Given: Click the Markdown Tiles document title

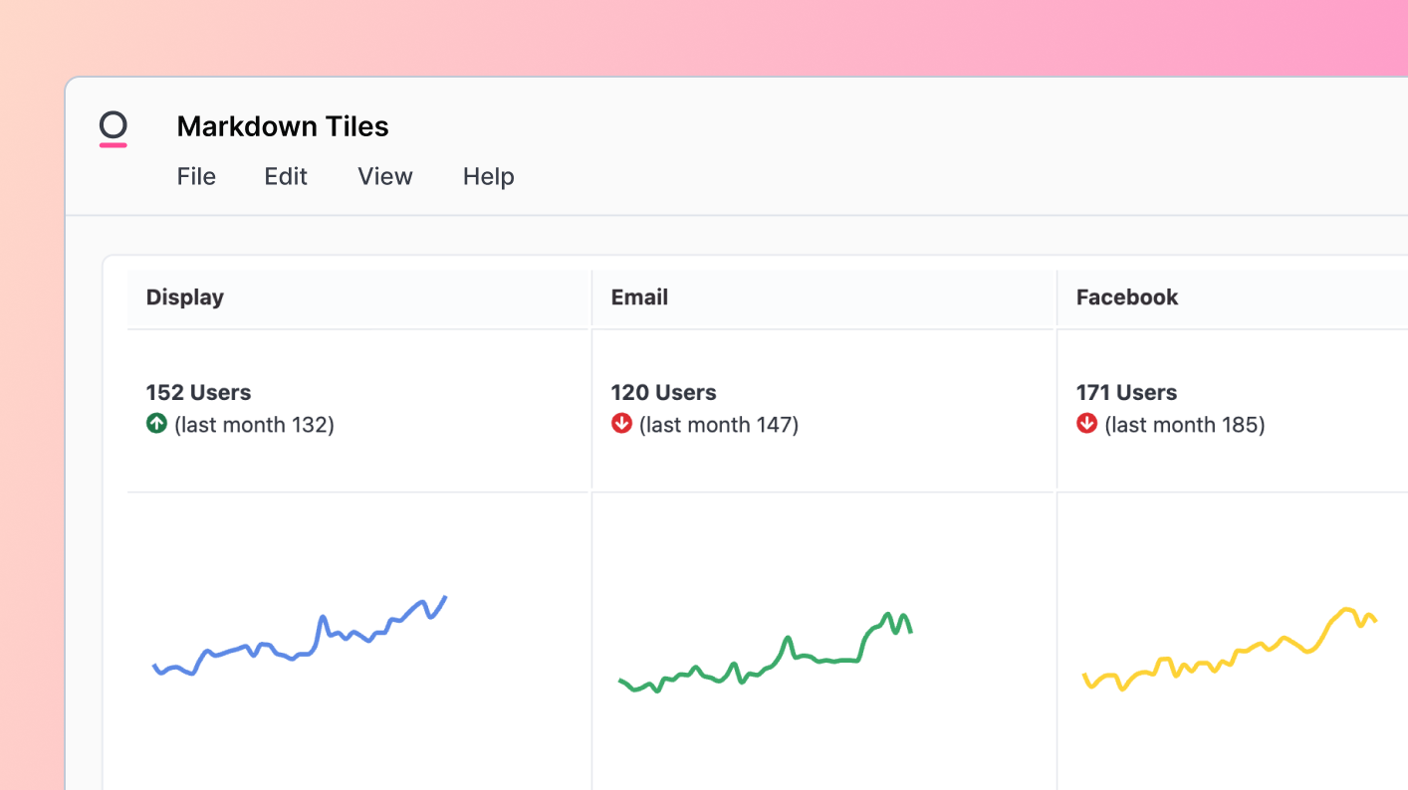Looking at the screenshot, I should [x=283, y=126].
